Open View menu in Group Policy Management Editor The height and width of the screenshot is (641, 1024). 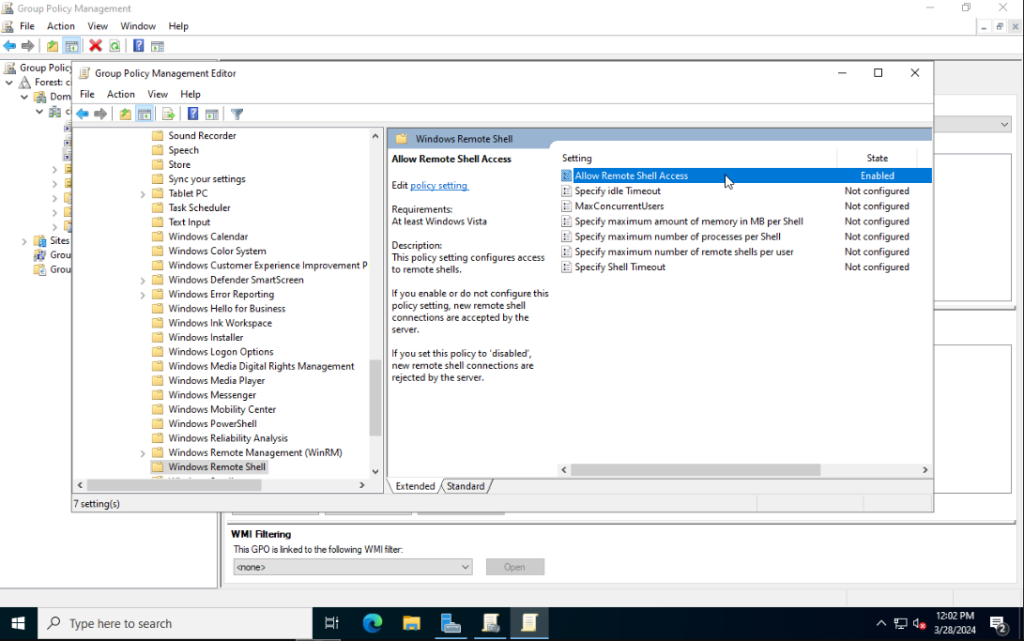click(158, 94)
